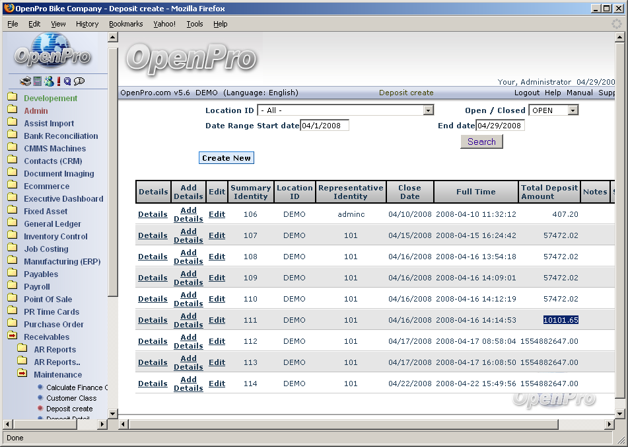Click the blue Q icon

[67, 81]
